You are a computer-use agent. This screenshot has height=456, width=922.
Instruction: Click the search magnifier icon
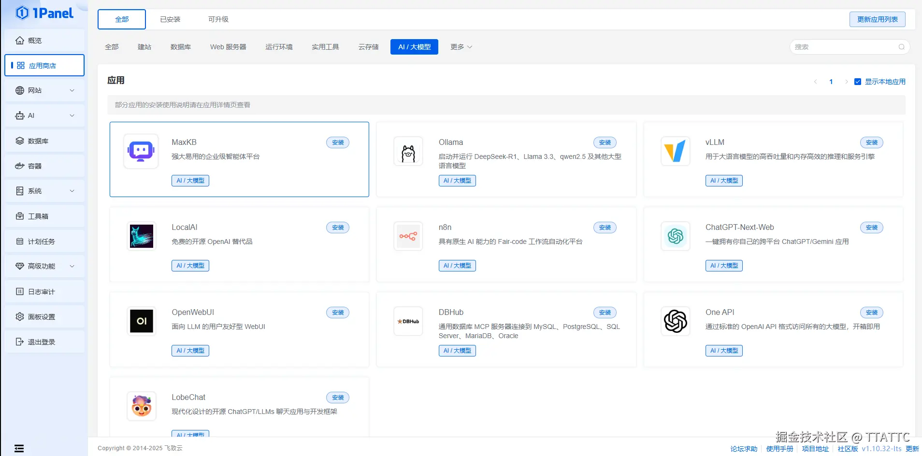(901, 47)
